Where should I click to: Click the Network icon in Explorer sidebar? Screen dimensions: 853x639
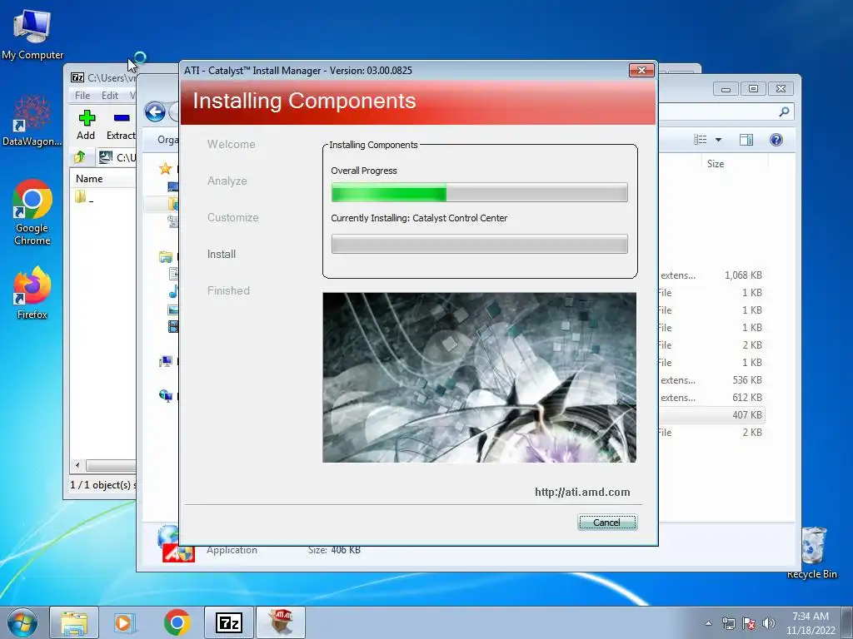166,396
